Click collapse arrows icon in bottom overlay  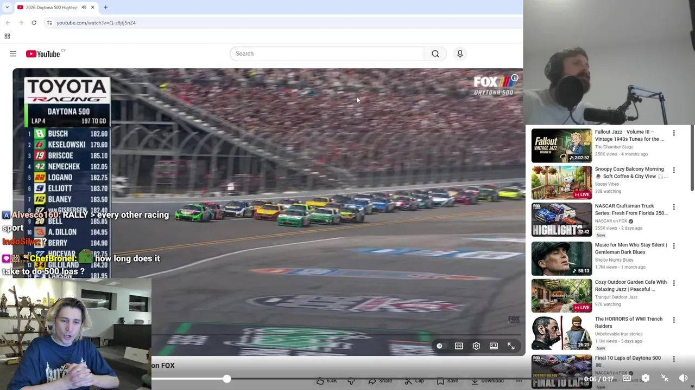click(665, 378)
